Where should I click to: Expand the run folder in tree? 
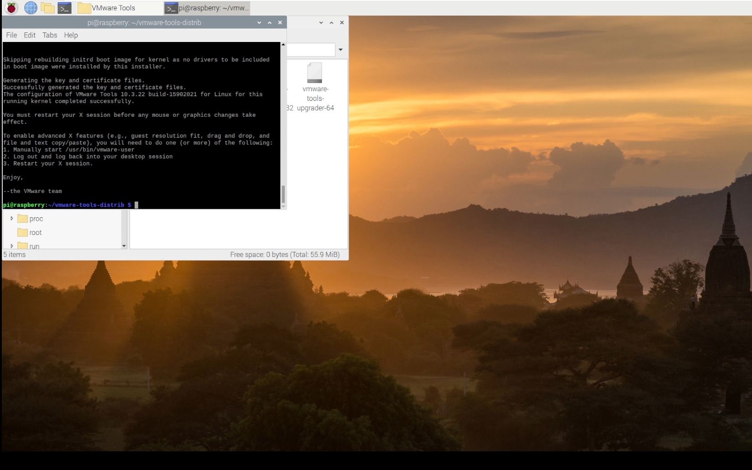tap(12, 246)
